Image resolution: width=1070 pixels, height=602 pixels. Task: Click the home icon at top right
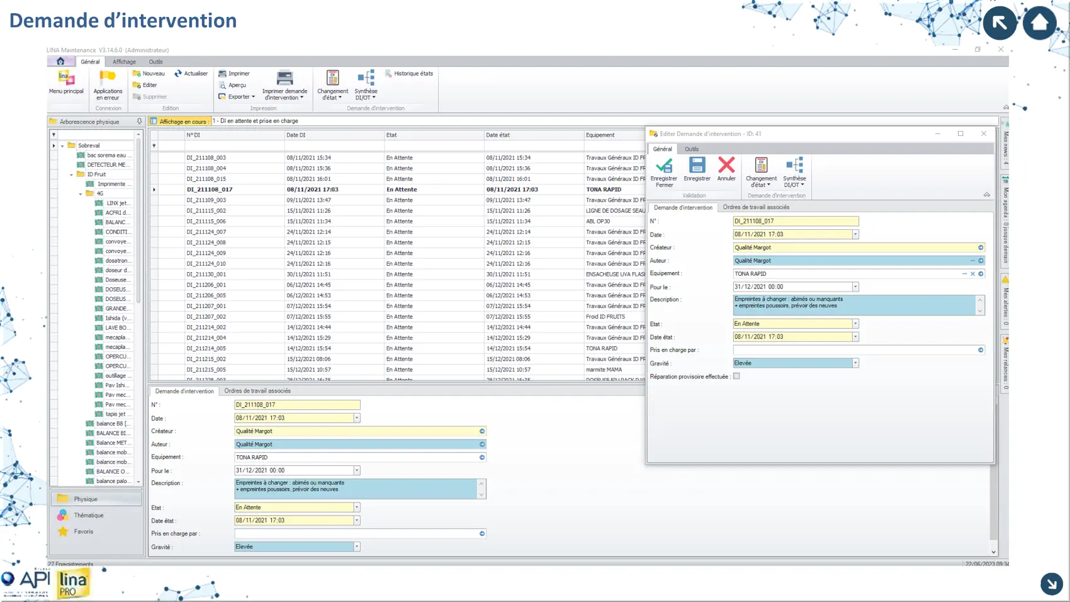click(1039, 23)
